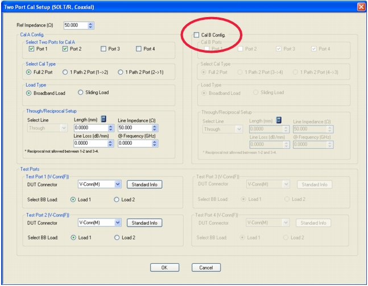This screenshot has height=286, width=368.
Task: Open the Select Line Through dropdown
Action: [63, 128]
